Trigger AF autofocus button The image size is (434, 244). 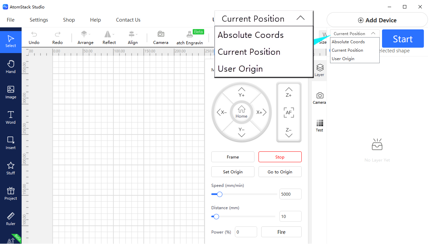[289, 113]
